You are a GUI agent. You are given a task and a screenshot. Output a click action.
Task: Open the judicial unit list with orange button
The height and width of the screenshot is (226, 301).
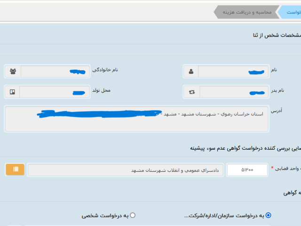[x=16, y=169]
